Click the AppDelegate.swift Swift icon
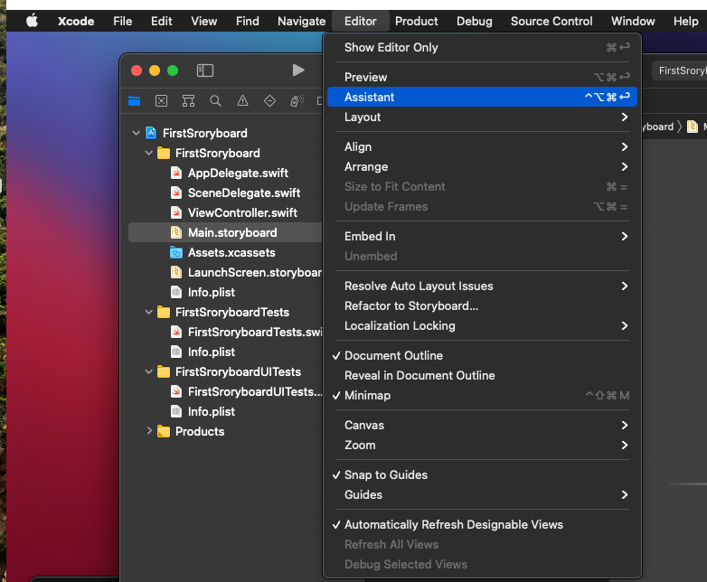707x582 pixels. pos(176,173)
